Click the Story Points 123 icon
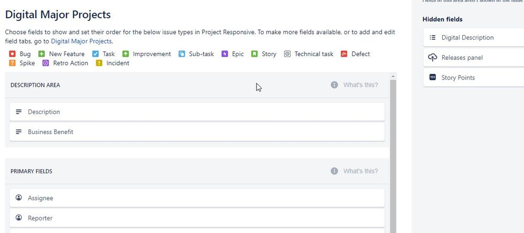Image resolution: width=524 pixels, height=233 pixels. click(x=432, y=77)
